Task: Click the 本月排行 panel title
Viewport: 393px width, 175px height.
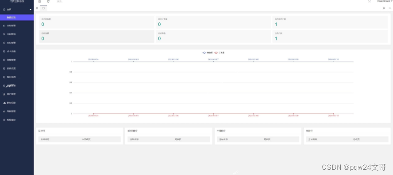Action: coord(221,131)
